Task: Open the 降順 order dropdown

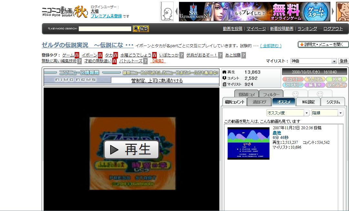Action: point(327,113)
